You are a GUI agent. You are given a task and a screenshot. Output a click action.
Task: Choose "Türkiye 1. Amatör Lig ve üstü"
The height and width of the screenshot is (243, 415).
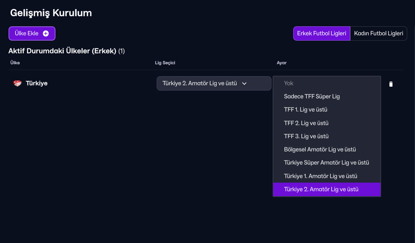[320, 176]
